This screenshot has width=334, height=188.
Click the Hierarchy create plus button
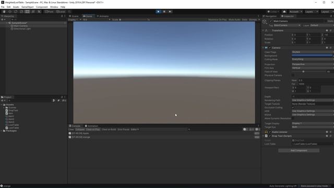tap(3, 20)
